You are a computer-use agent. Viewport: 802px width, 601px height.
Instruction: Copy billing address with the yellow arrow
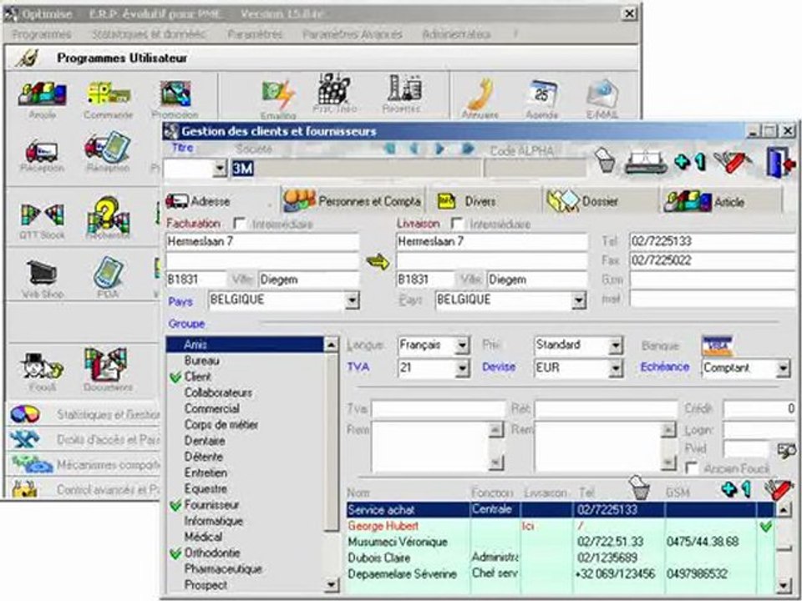coord(378,262)
